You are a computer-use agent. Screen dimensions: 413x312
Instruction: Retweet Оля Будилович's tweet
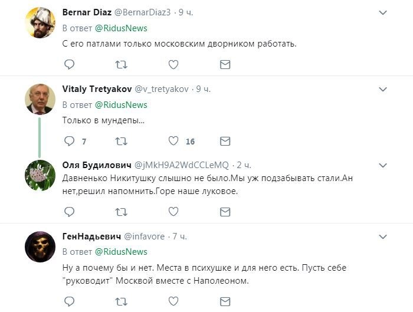click(121, 211)
